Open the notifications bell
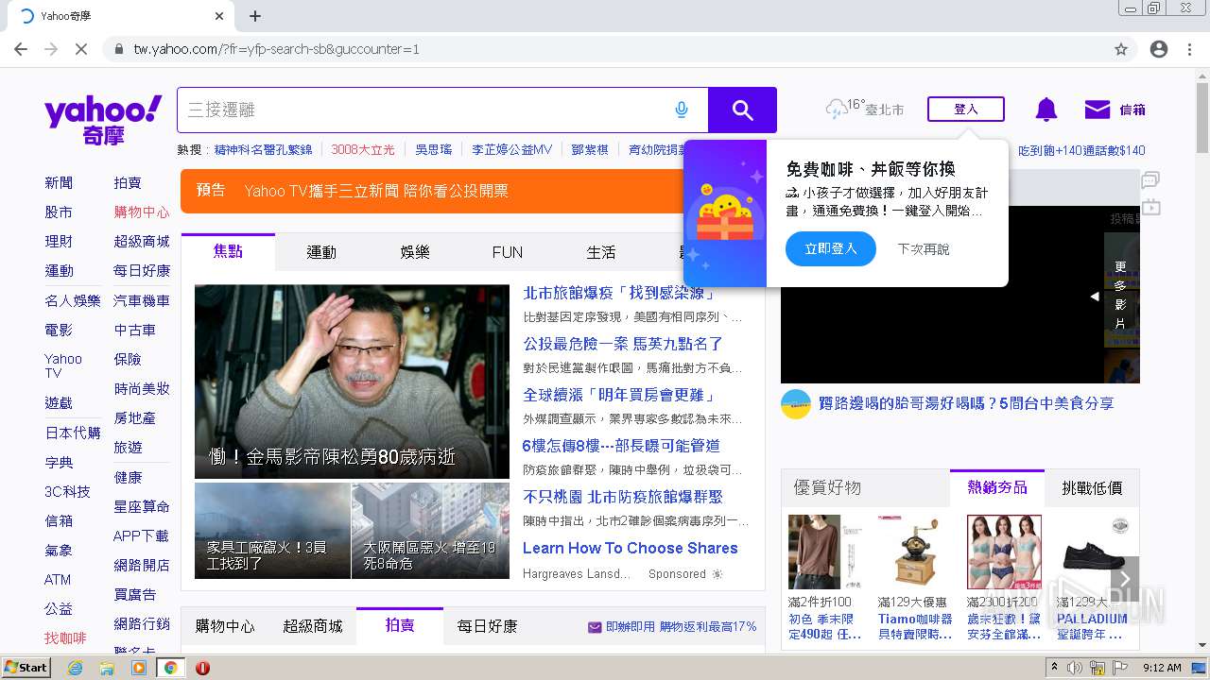Viewport: 1210px width, 680px height. tap(1046, 110)
